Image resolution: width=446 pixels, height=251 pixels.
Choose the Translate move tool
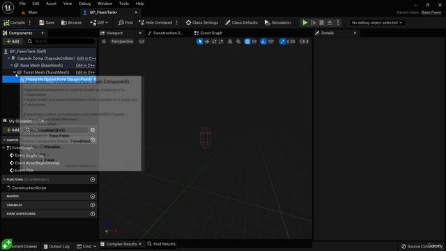click(207, 42)
